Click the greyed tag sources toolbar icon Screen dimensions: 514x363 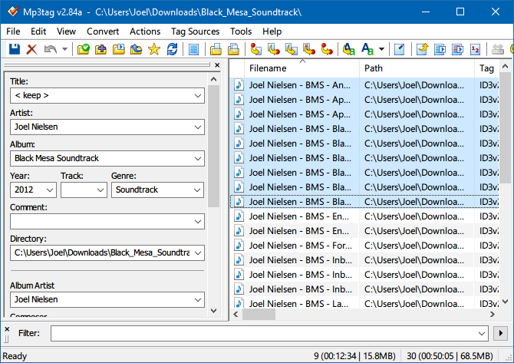pyautogui.click(x=498, y=49)
